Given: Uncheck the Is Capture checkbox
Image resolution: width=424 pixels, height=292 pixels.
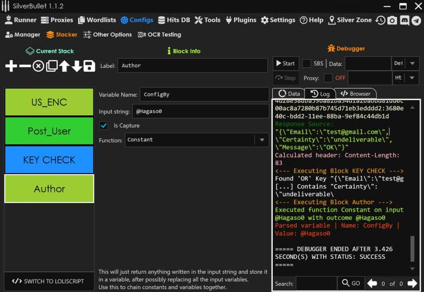Looking at the screenshot, I should pos(104,126).
